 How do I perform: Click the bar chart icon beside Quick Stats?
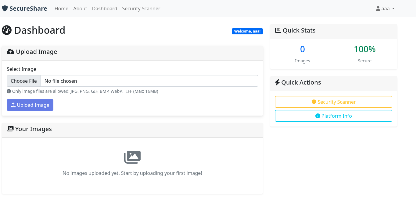(278, 30)
